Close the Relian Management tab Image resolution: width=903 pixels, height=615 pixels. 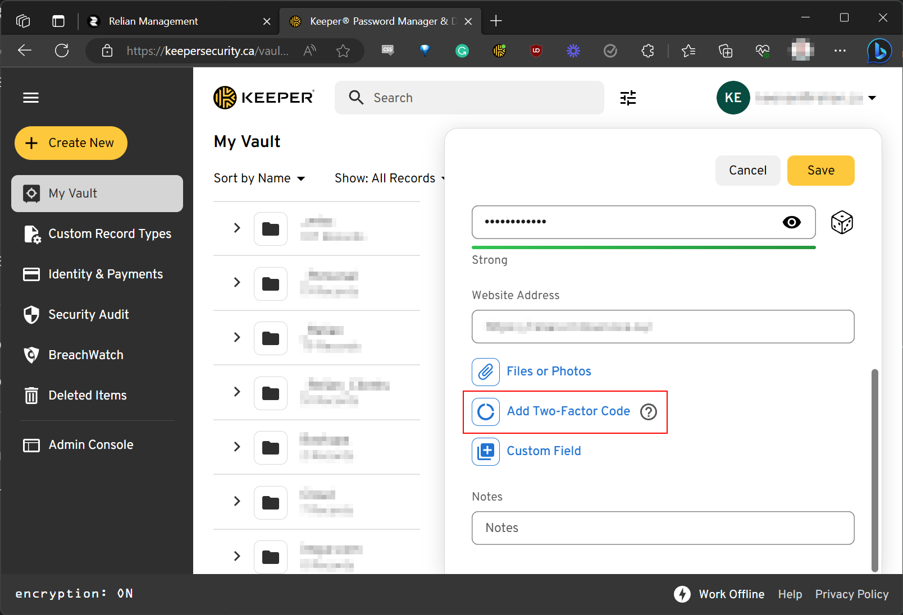coord(267,21)
